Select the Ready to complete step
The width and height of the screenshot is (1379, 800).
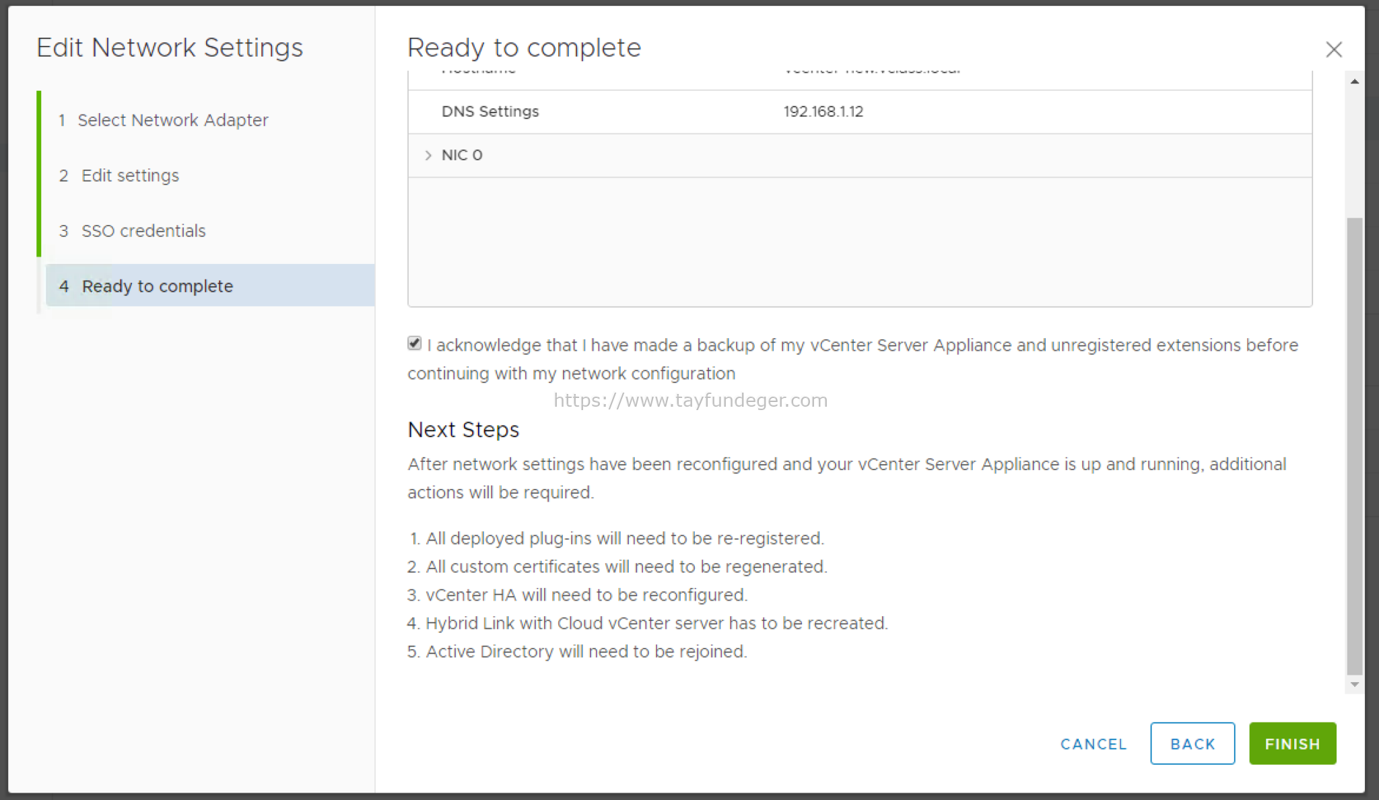pyautogui.click(x=156, y=286)
